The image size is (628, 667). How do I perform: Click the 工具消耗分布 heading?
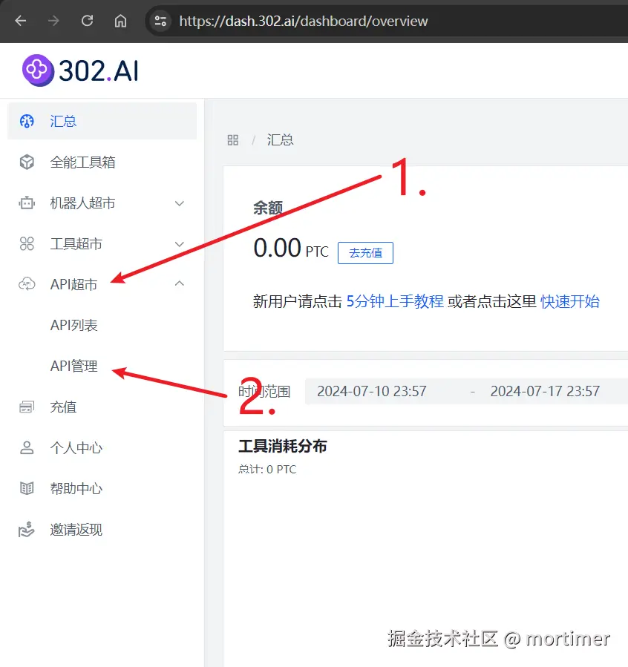[283, 446]
